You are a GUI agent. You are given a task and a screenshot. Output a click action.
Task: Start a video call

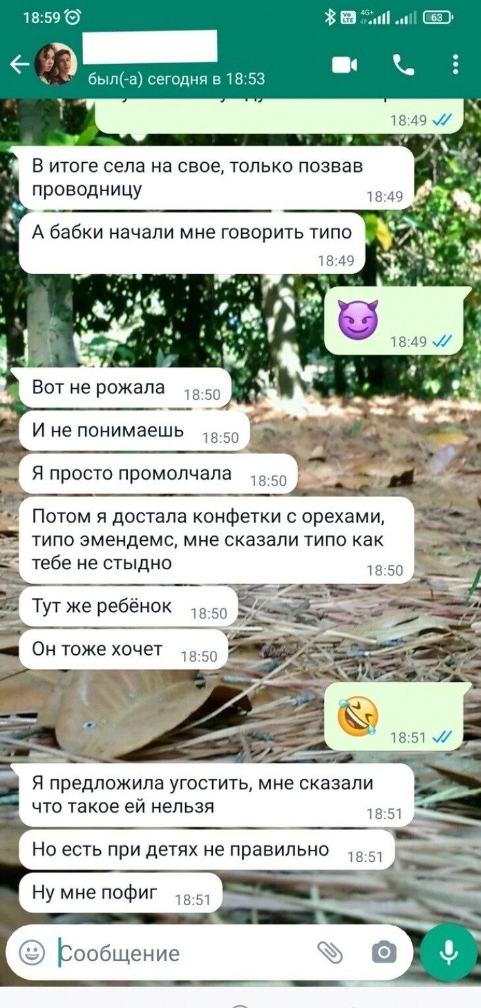(x=345, y=65)
